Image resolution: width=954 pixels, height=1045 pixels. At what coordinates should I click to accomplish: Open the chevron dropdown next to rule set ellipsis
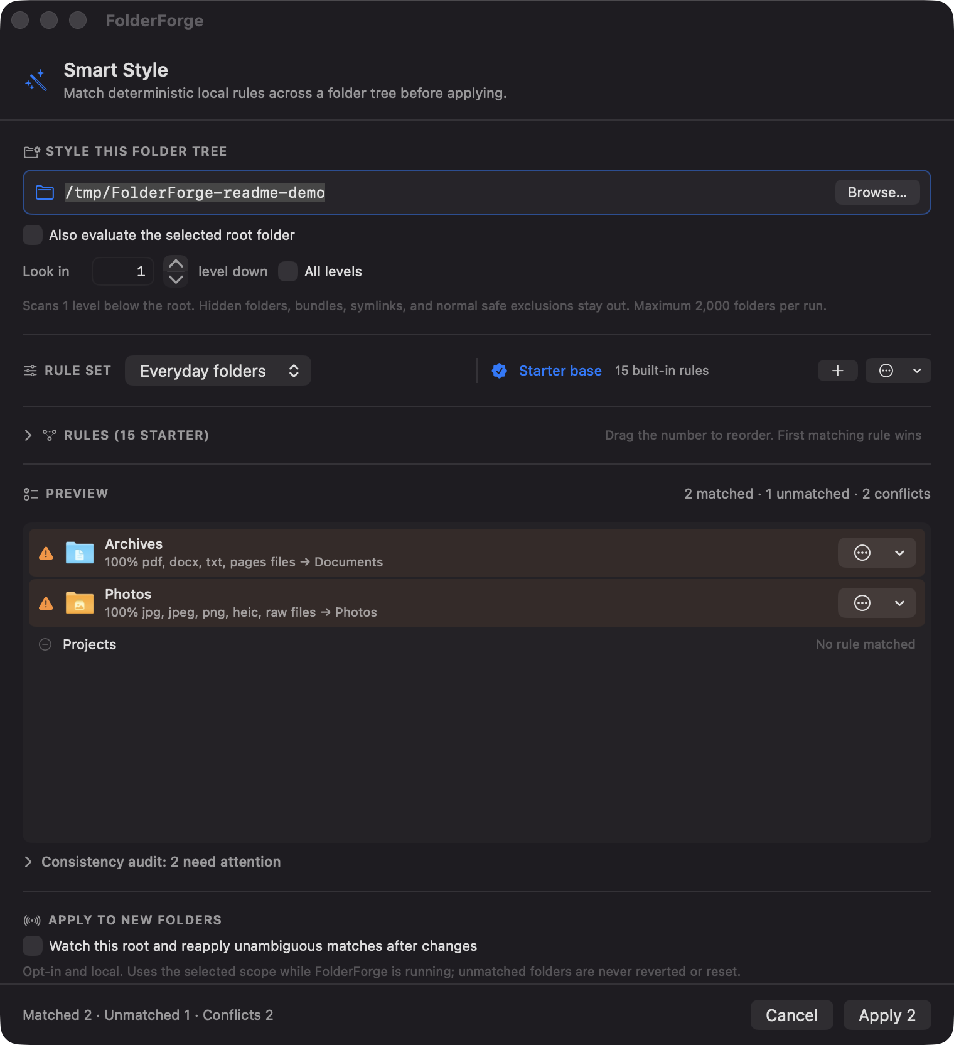[x=917, y=371]
